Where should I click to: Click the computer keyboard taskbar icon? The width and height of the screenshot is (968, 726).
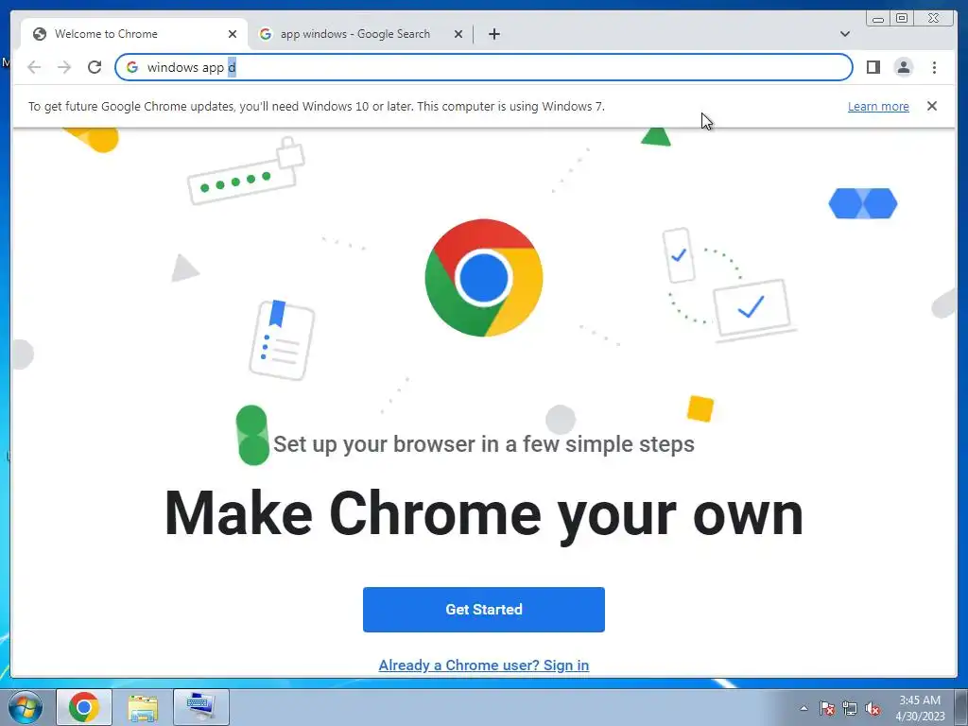[x=201, y=707]
